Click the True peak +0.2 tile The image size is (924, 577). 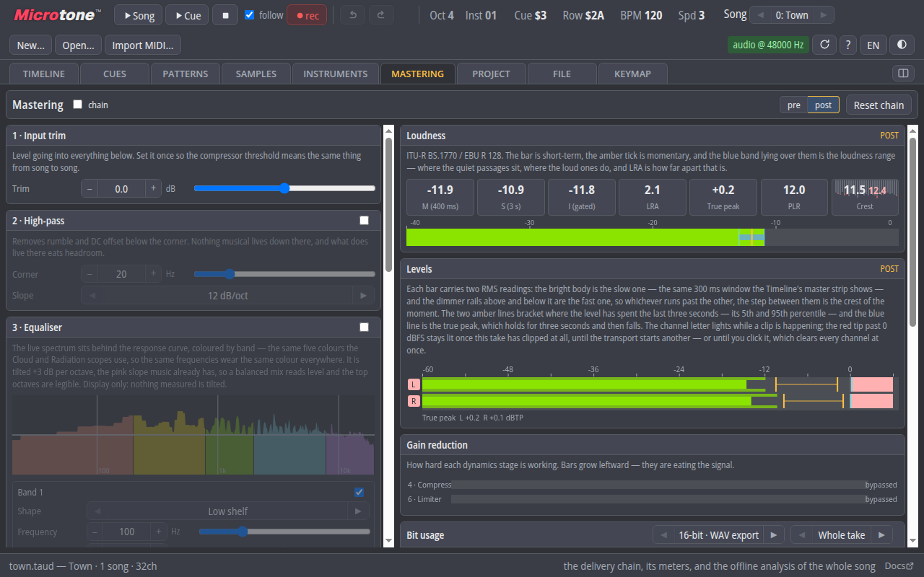[723, 197]
